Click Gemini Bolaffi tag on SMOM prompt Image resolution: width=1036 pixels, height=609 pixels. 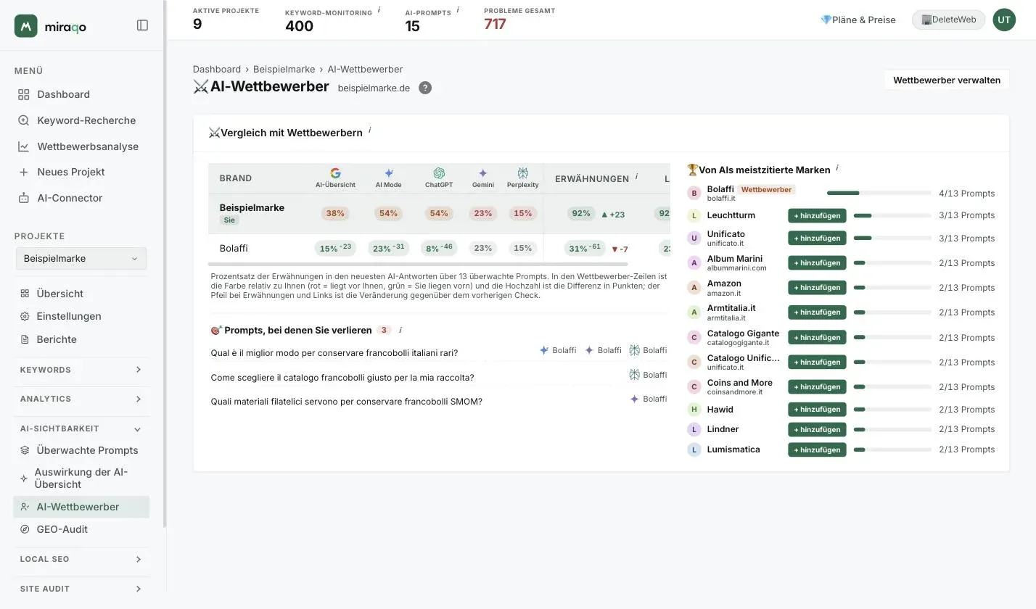click(649, 399)
